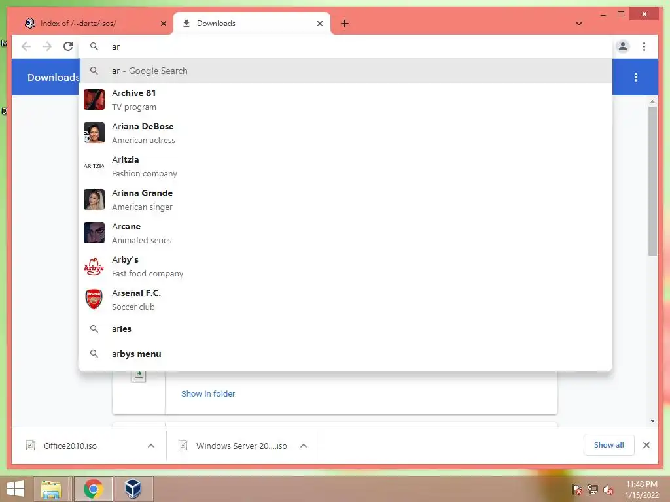Choose the Aritzia fashion company suggestion

(x=345, y=166)
